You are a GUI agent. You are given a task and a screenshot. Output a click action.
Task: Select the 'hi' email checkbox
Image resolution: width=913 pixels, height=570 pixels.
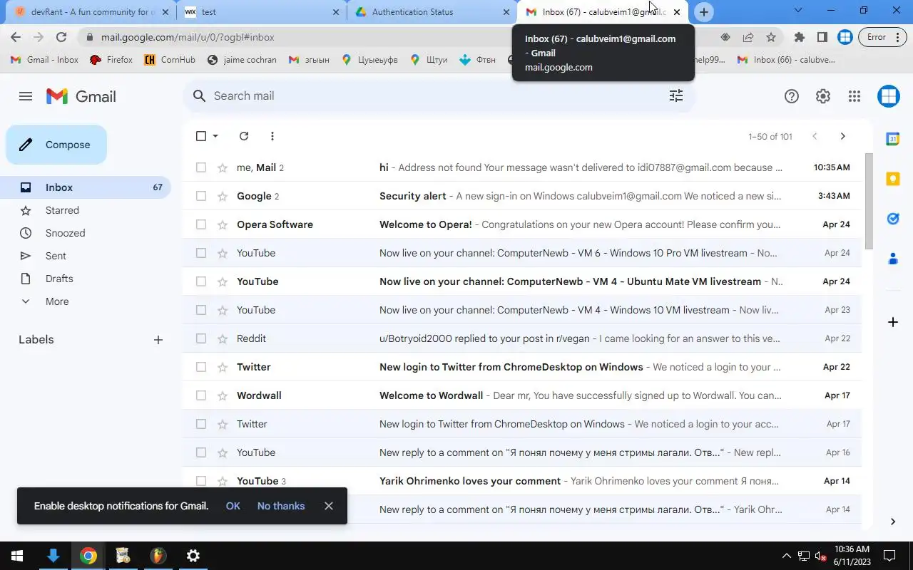pos(201,167)
